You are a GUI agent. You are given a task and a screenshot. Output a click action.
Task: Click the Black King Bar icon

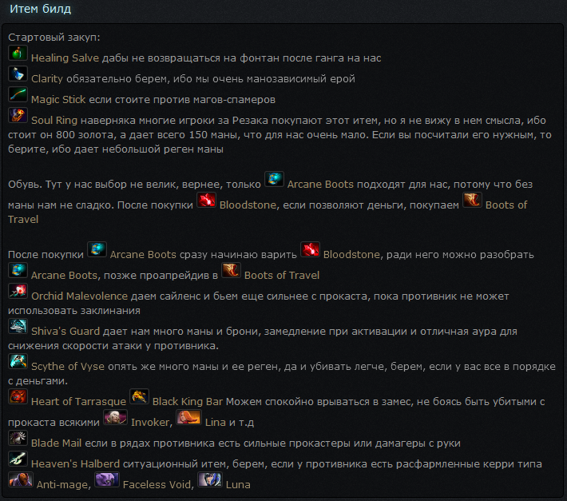click(139, 396)
